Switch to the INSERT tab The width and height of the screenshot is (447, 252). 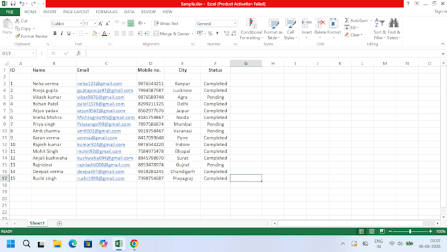[49, 12]
